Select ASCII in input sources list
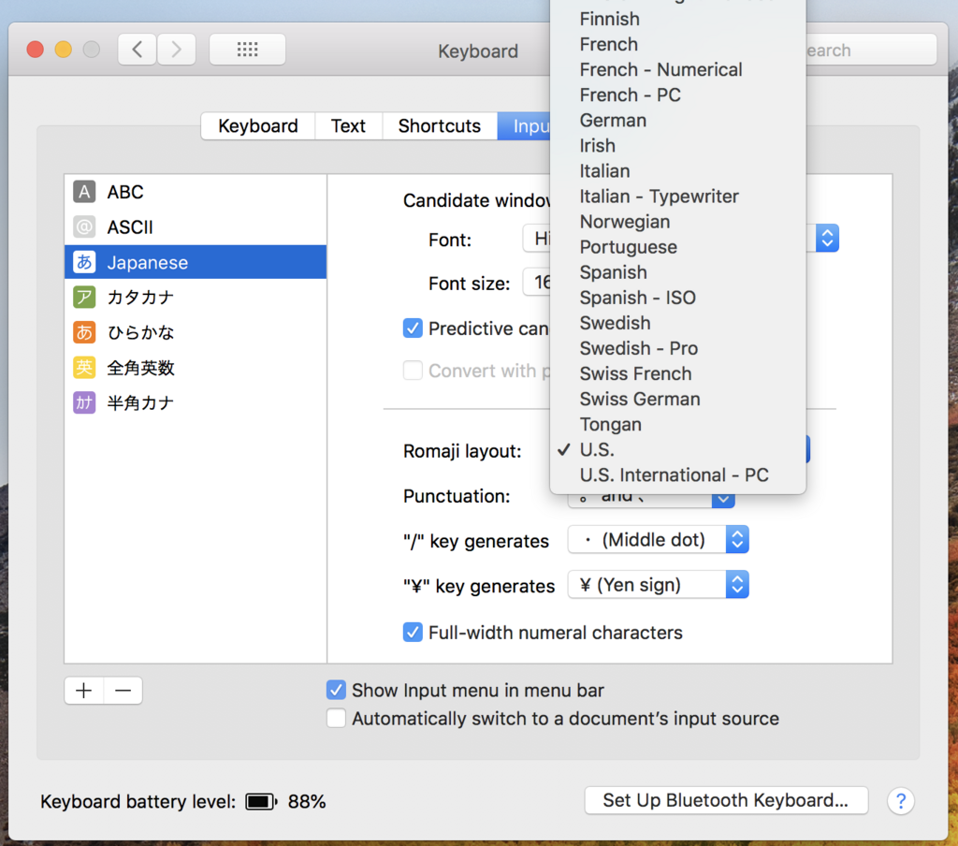 pyautogui.click(x=196, y=226)
